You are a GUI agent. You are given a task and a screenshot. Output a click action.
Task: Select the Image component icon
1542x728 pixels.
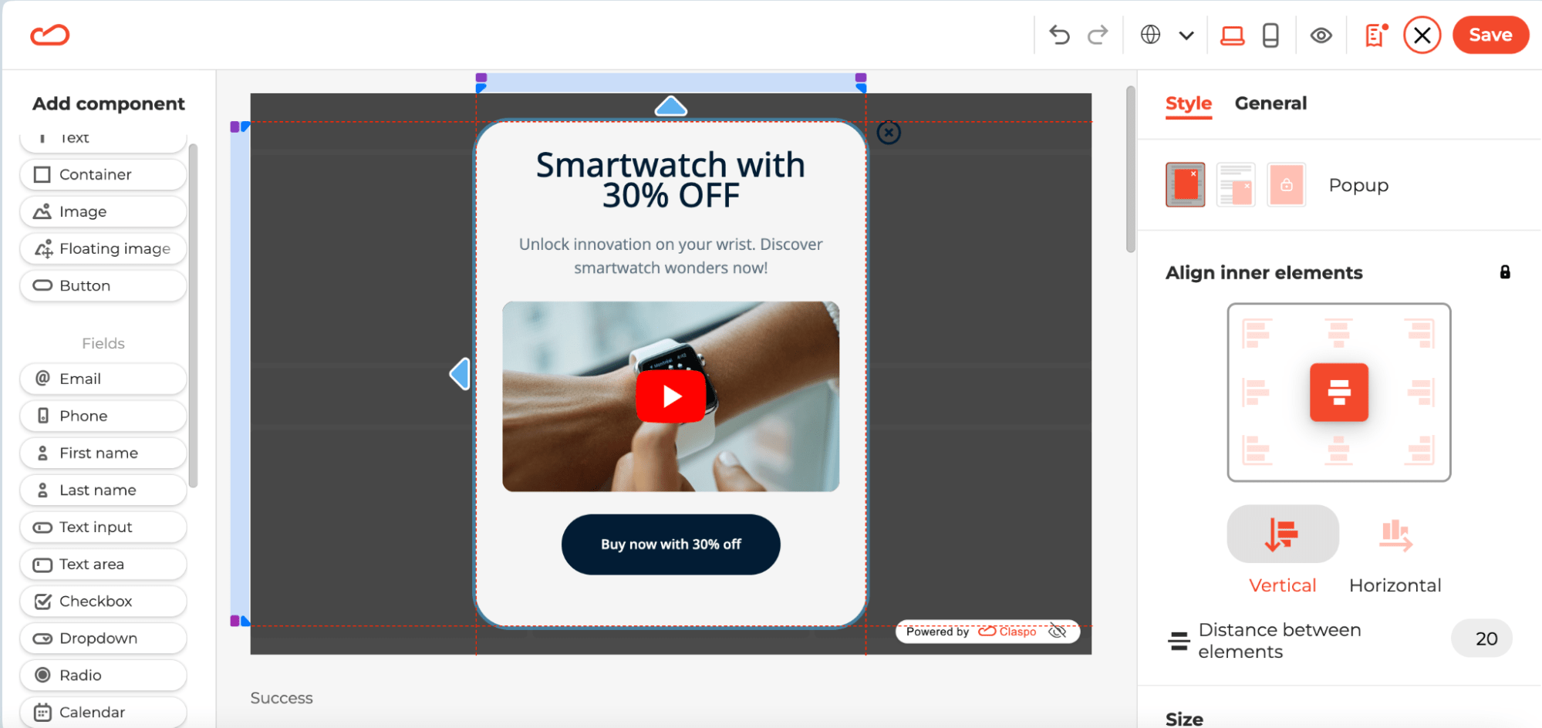click(103, 211)
